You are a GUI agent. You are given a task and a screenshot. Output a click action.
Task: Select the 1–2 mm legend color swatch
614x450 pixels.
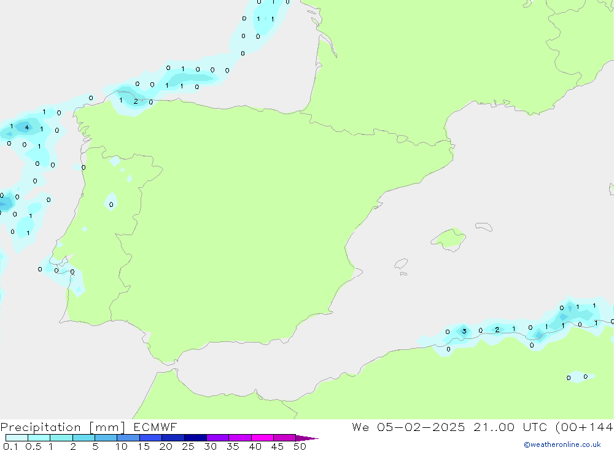pos(61,438)
